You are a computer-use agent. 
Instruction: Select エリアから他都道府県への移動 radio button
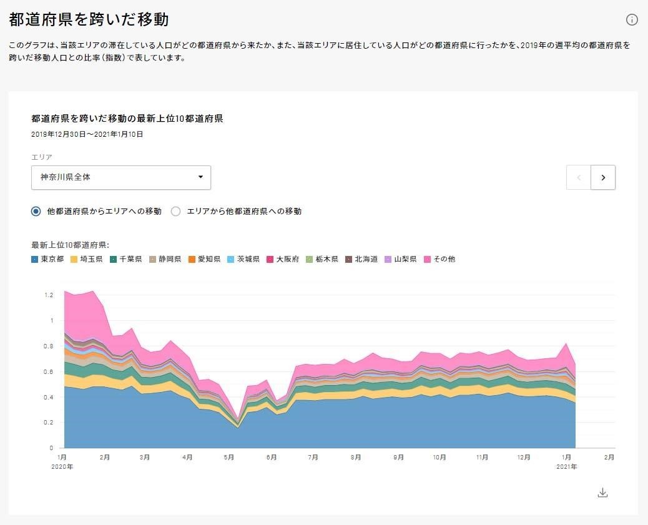tap(176, 212)
